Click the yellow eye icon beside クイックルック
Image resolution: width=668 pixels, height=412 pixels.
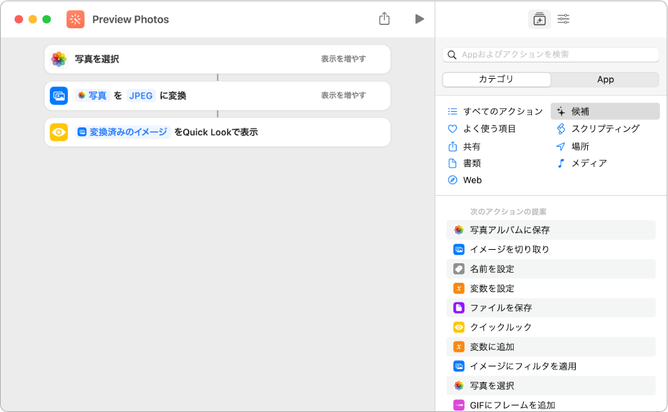click(x=459, y=327)
